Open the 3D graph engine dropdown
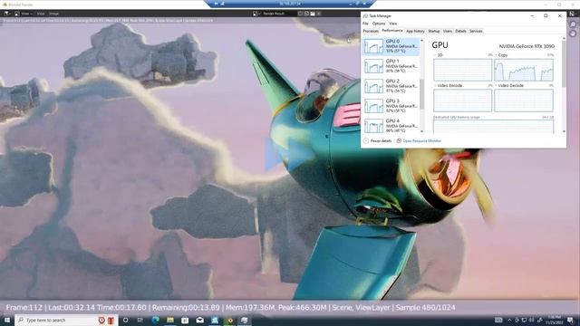The height and width of the screenshot is (326, 580). (435, 55)
